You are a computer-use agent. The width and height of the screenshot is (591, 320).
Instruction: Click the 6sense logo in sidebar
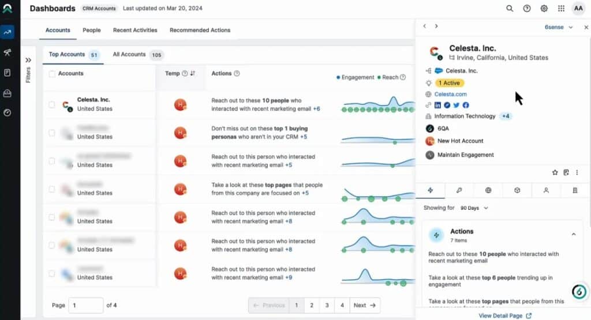7,8
